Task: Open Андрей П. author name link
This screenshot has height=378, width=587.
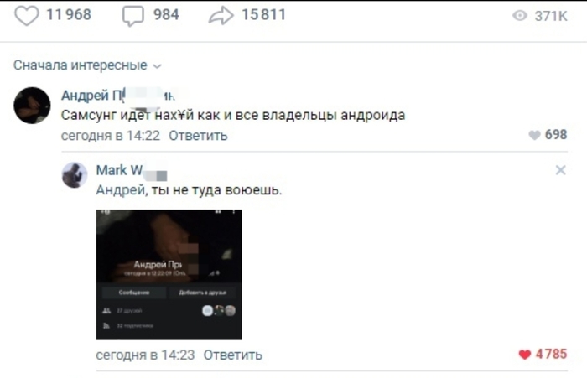Action: tap(118, 95)
